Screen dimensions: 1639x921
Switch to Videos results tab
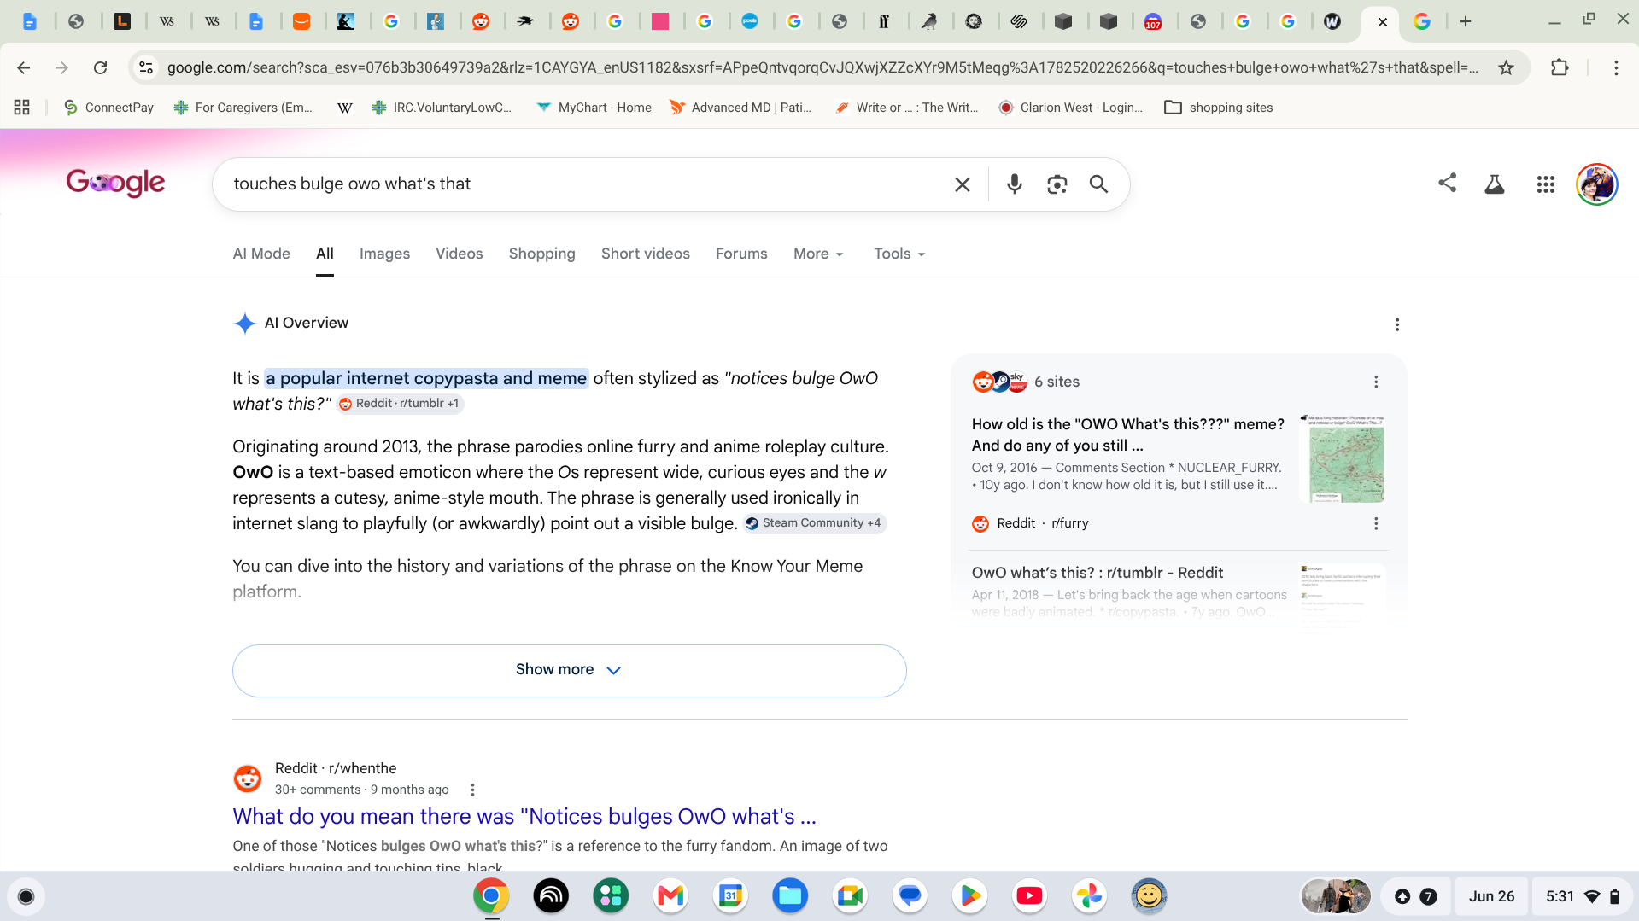[460, 254]
